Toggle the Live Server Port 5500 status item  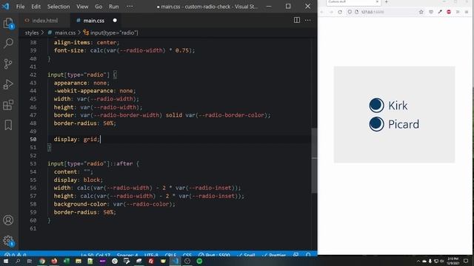coord(214,255)
